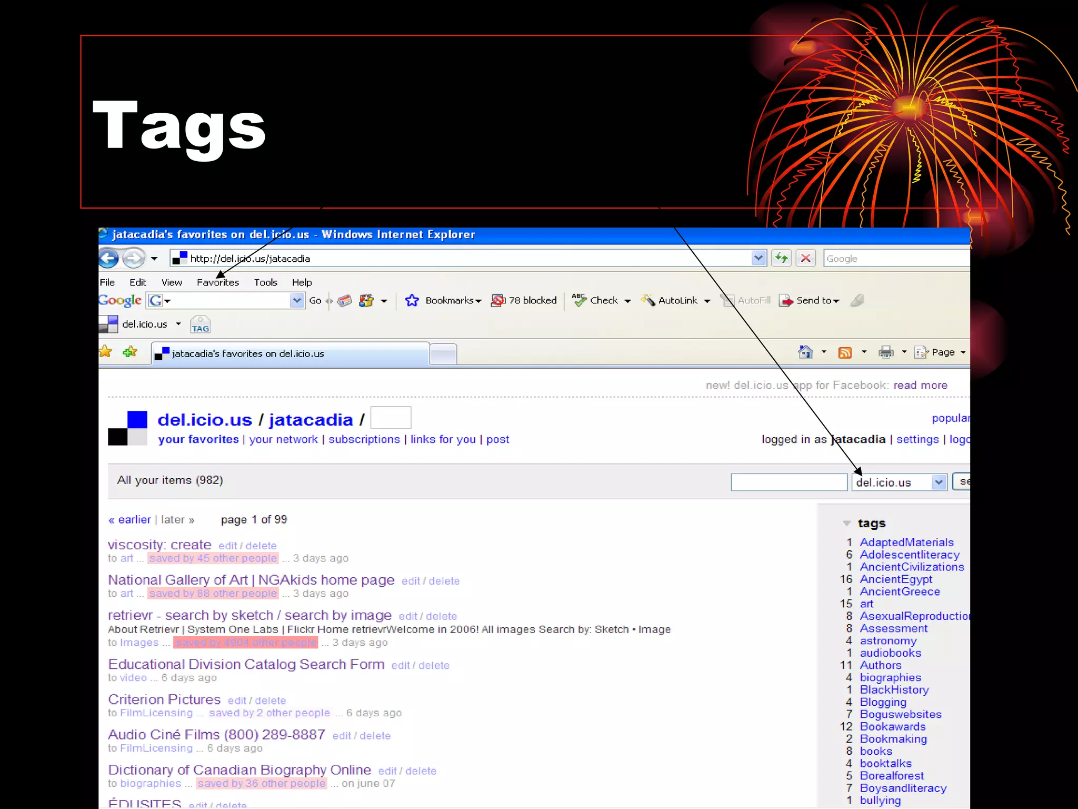Viewport: 1078px width, 809px height.
Task: Select the Bookawards tag
Action: [x=893, y=727]
